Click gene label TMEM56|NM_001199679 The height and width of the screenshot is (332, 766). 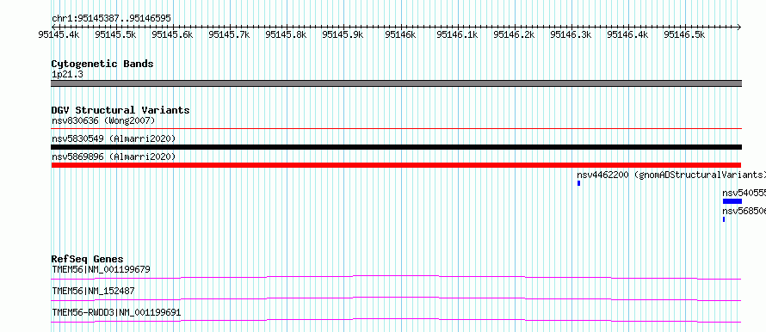[101, 269]
